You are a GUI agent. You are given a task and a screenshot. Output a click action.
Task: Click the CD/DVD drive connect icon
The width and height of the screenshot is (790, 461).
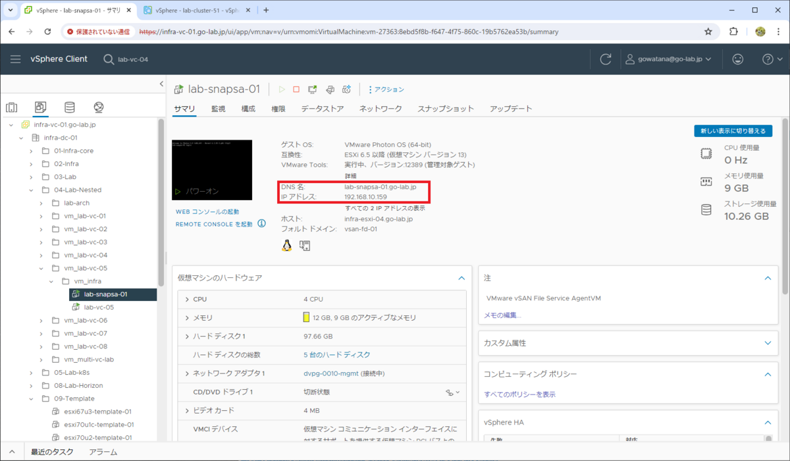click(x=452, y=393)
